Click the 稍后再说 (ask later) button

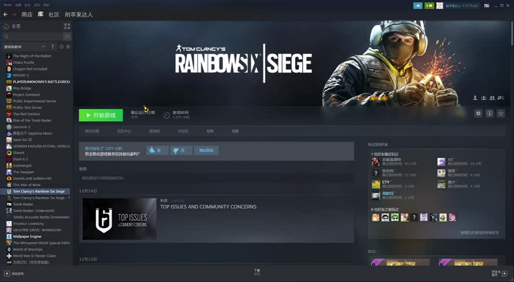(x=206, y=150)
